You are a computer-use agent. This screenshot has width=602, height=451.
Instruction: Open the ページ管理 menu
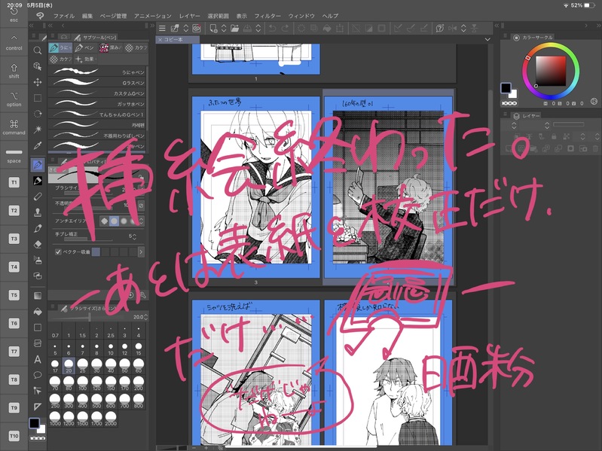113,16
